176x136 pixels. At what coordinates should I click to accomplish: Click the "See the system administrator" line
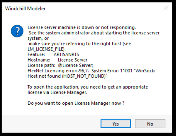pyautogui.click(x=94, y=33)
